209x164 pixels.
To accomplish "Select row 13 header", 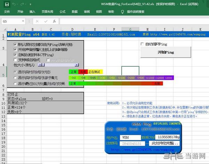I will [3, 116].
